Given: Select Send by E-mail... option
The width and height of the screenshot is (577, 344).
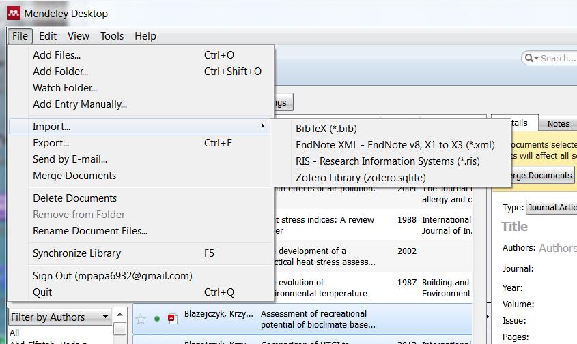Looking at the screenshot, I should [141, 159].
